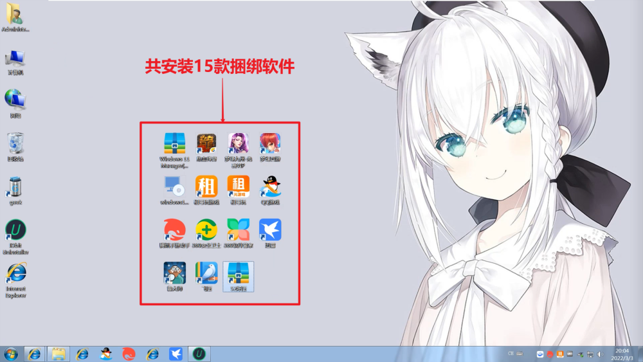Click the VMware vm tray icon

[570, 354]
